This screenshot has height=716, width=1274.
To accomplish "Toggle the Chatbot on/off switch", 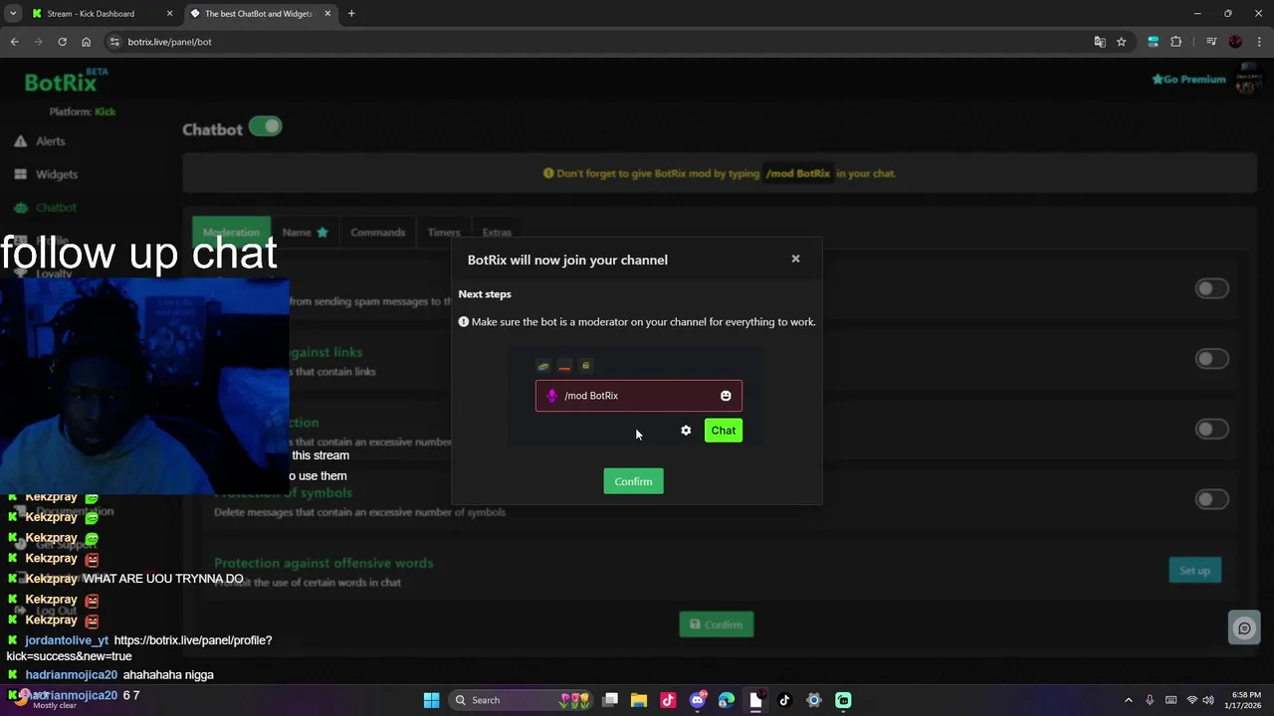I will point(266,126).
